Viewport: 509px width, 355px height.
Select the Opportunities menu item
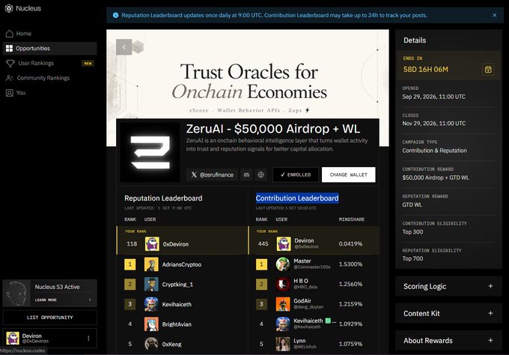click(49, 49)
